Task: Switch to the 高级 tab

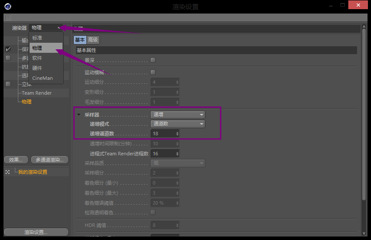Action: pyautogui.click(x=93, y=40)
